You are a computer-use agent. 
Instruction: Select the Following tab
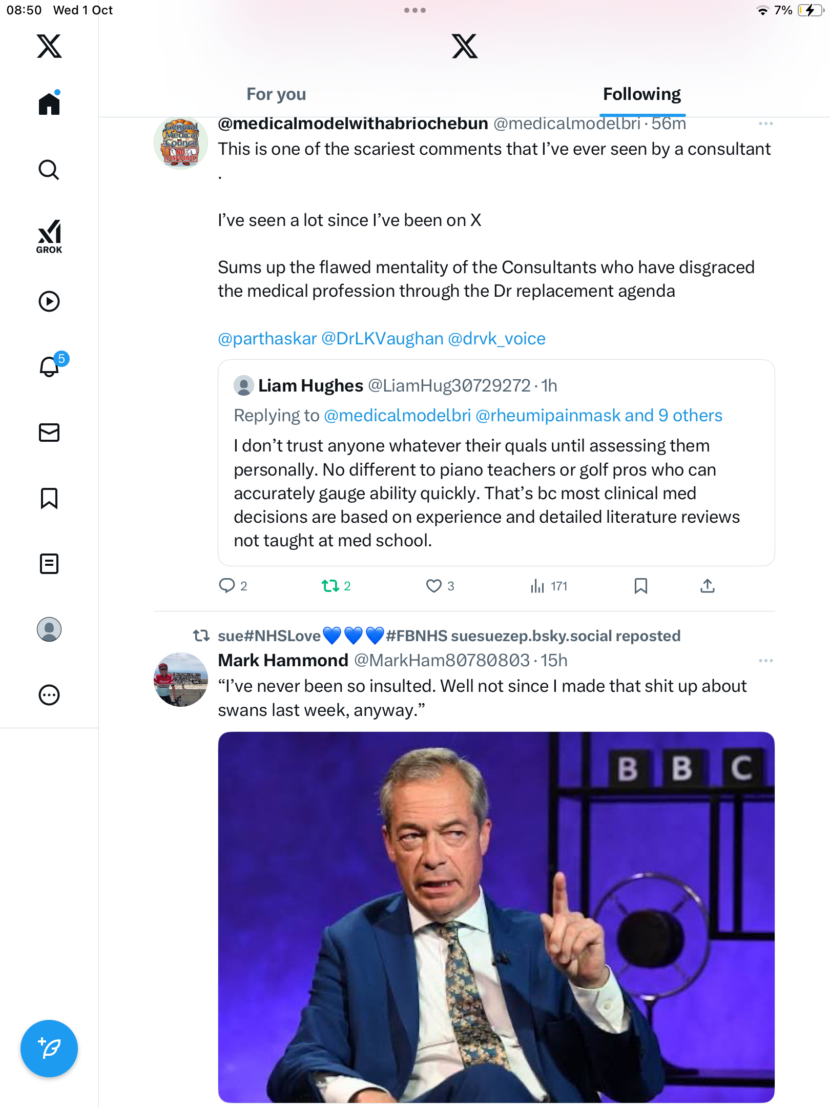(x=641, y=94)
